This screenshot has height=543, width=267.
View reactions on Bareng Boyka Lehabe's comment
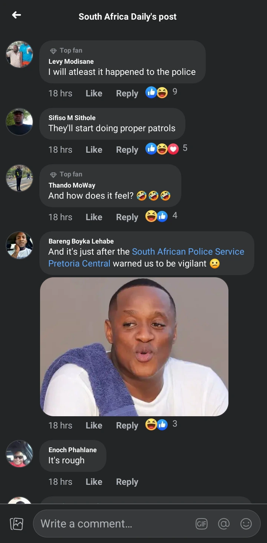[161, 424]
